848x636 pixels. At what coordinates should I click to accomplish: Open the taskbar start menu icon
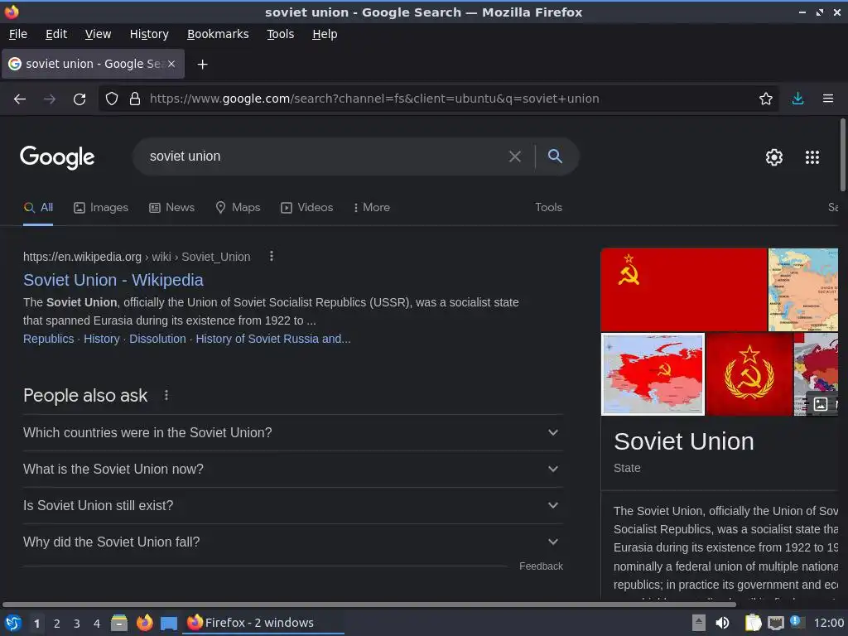click(x=13, y=623)
